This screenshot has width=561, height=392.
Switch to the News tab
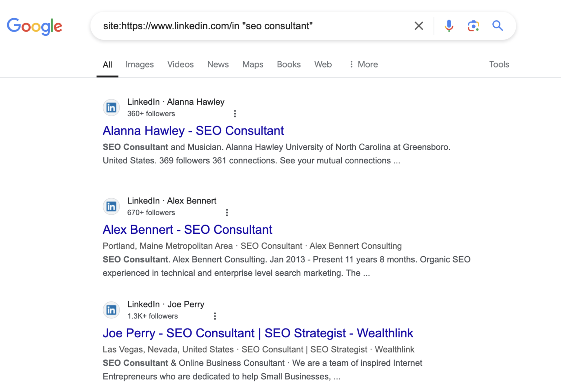point(218,64)
